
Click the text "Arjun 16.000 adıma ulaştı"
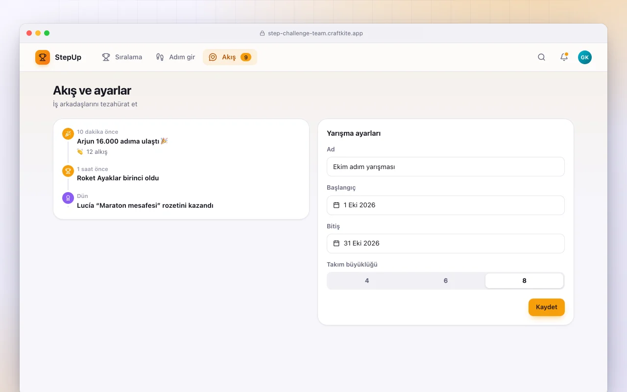(119, 141)
